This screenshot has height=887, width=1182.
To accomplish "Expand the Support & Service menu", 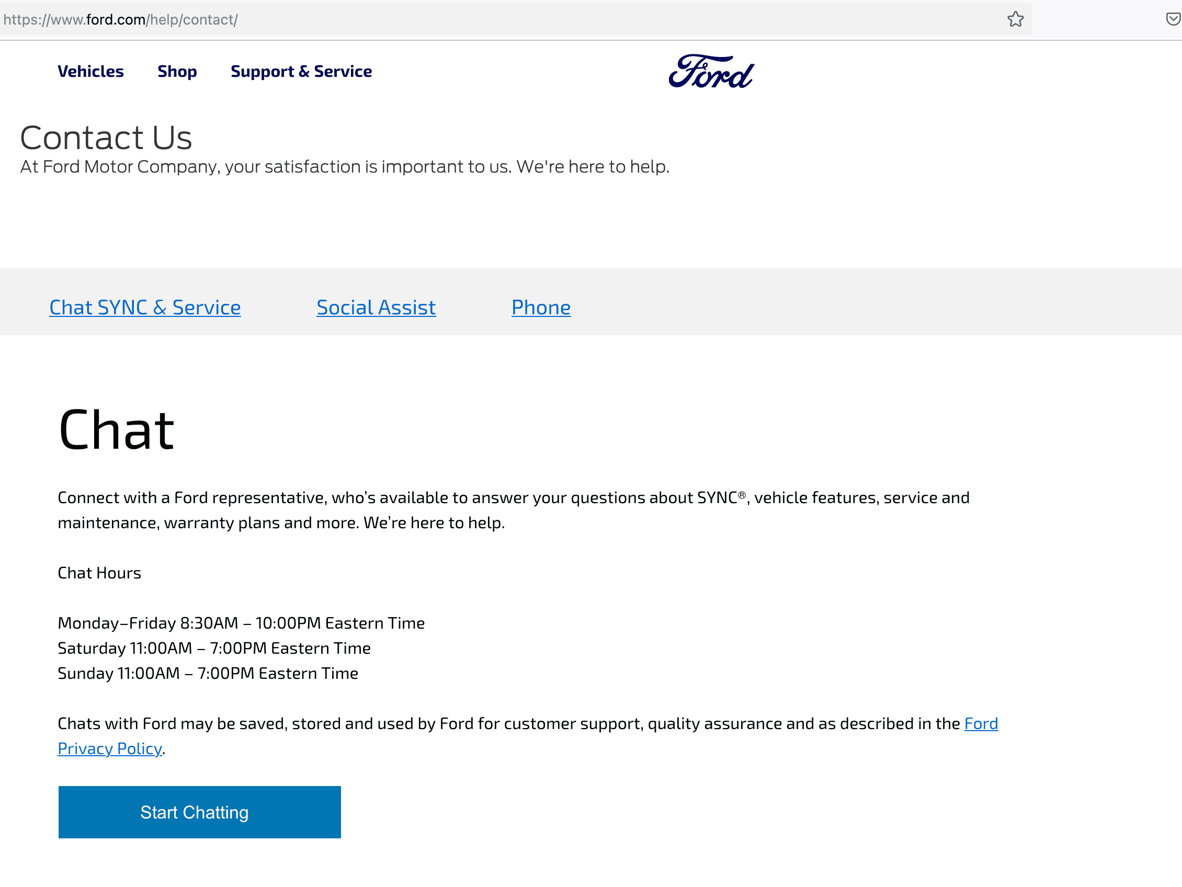I will pos(301,72).
